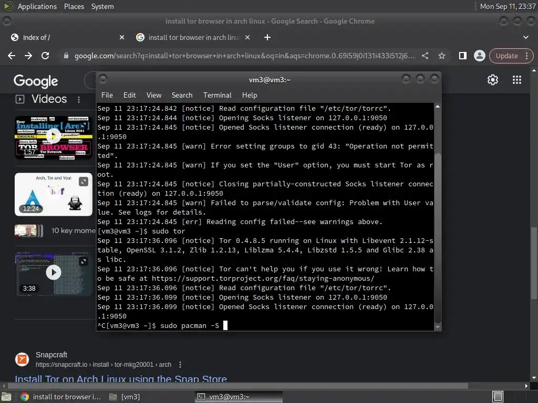Open more options beside Videos heading
Viewport: 538px width, 403px height.
(79, 99)
